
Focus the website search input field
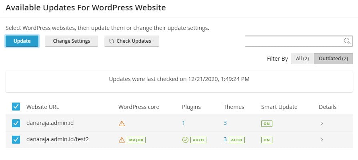[x=294, y=41]
